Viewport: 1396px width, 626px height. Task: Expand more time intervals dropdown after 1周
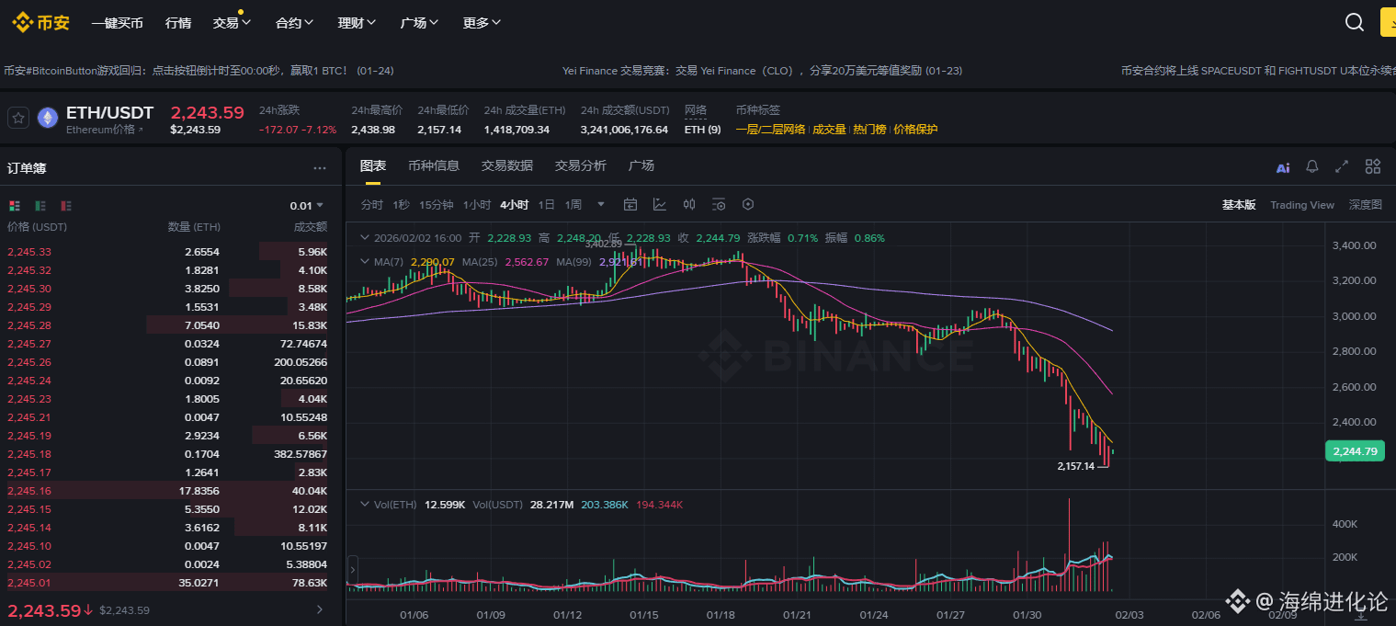pos(601,204)
